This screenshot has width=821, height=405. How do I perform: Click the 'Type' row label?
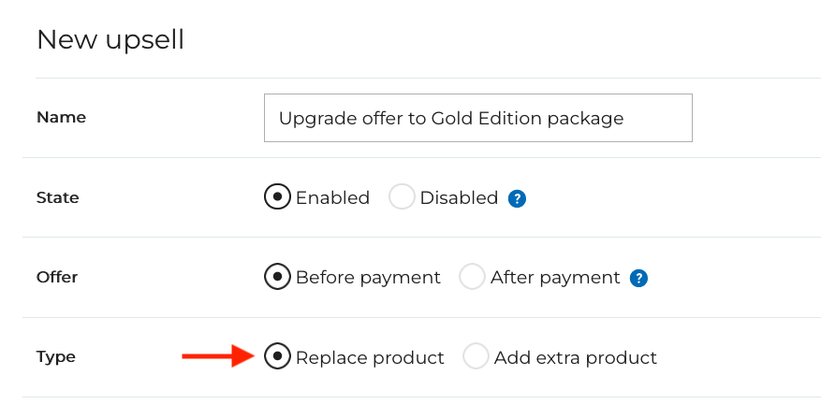click(55, 357)
